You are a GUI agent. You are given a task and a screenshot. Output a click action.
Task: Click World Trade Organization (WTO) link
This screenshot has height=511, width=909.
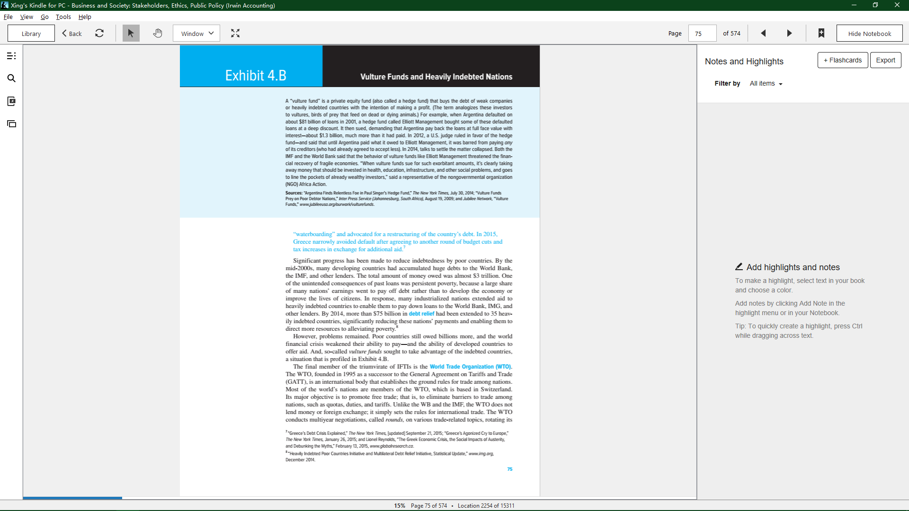pos(471,367)
